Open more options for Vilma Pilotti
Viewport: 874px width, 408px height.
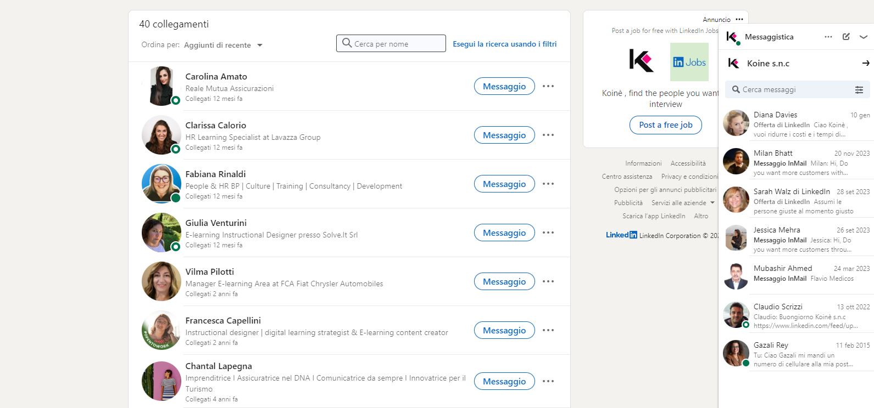click(x=548, y=281)
